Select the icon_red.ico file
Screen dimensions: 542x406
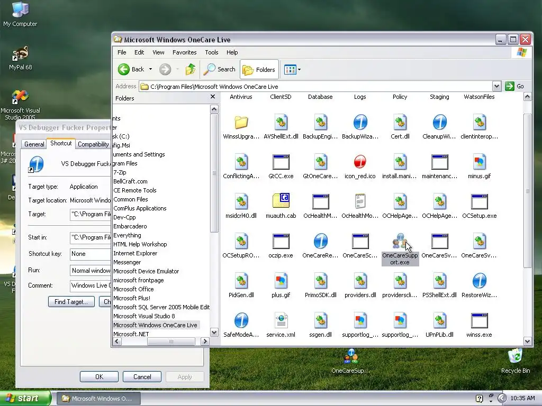click(x=360, y=162)
